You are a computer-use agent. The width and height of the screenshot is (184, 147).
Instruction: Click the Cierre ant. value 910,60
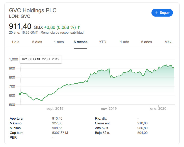142,123
